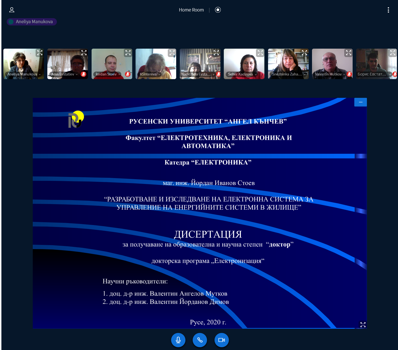Image resolution: width=398 pixels, height=350 pixels.
Task: Make Seher Kadirova's webcam fullscreen
Action: point(260,53)
